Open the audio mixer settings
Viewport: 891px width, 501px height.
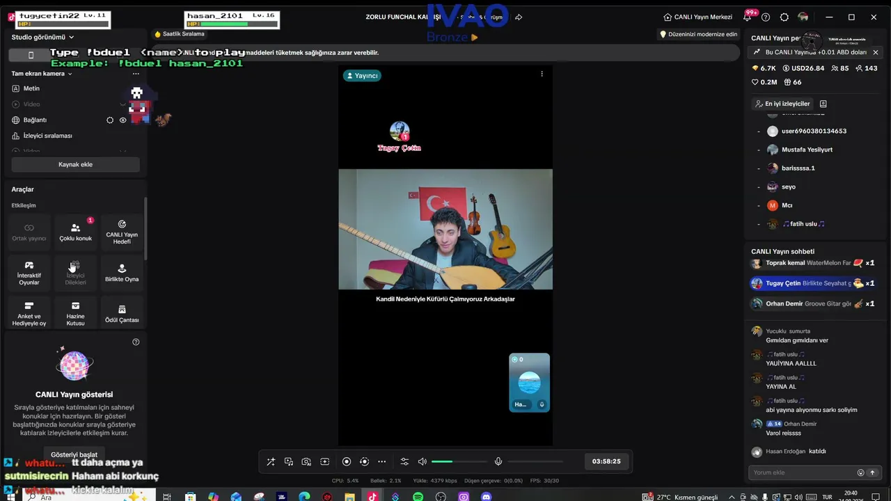[x=404, y=461]
